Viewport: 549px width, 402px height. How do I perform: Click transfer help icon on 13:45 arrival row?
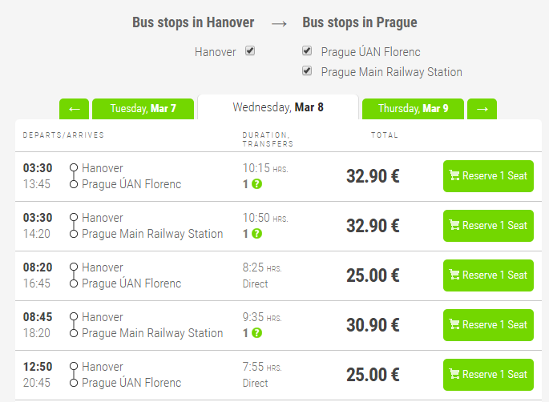tap(256, 184)
